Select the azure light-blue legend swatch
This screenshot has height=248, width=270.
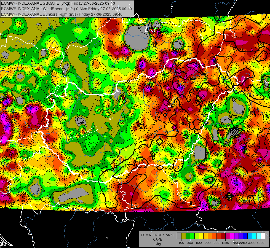pyautogui.click(x=250, y=236)
